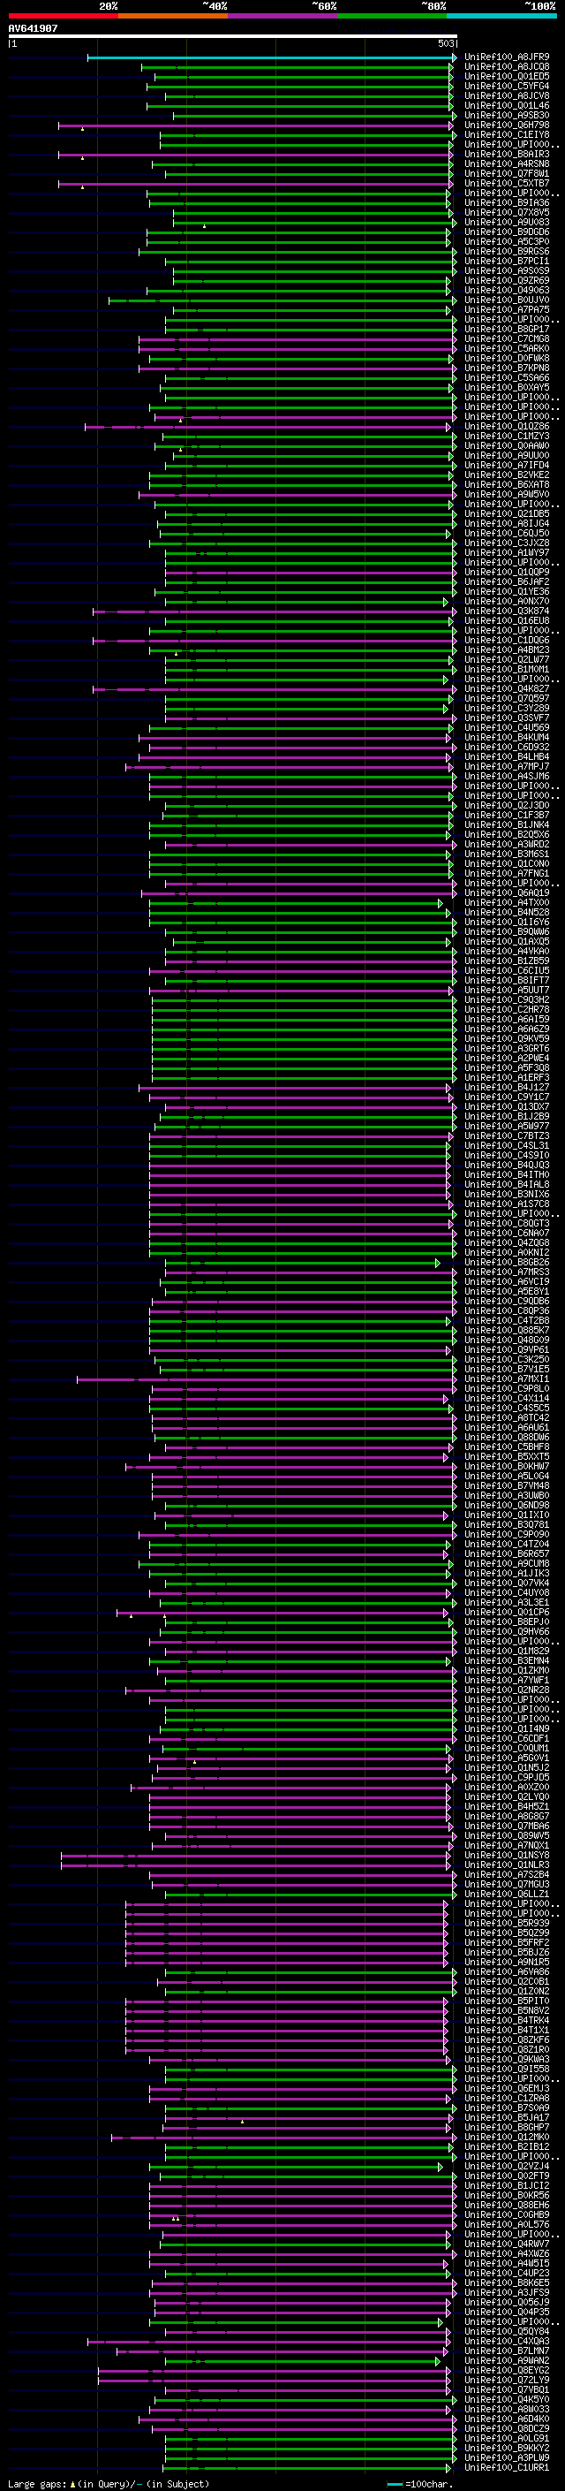Click the last hit UniRef100_C1URR1
The width and height of the screenshot is (565, 2491).
(x=507, y=2468)
